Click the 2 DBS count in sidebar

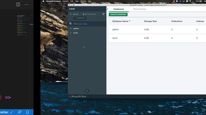[x=76, y=14]
